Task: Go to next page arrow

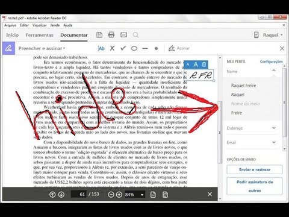Action: tap(61, 194)
